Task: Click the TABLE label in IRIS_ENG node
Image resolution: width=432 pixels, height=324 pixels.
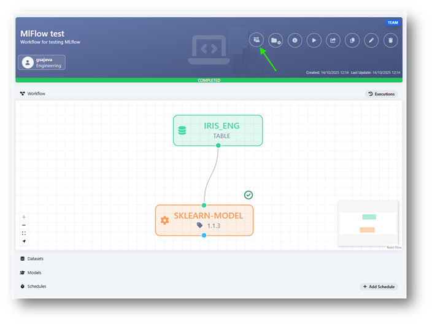Action: (222, 136)
